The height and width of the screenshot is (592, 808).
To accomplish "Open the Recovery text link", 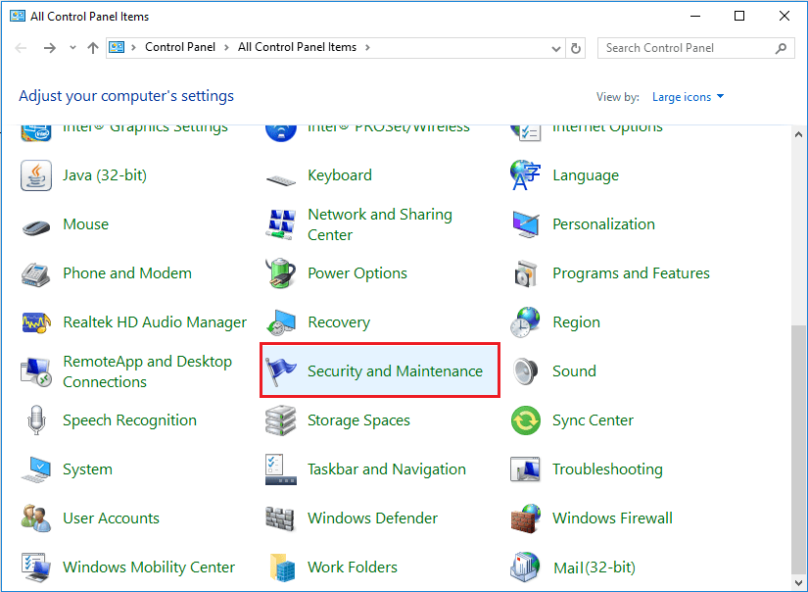I will point(339,322).
